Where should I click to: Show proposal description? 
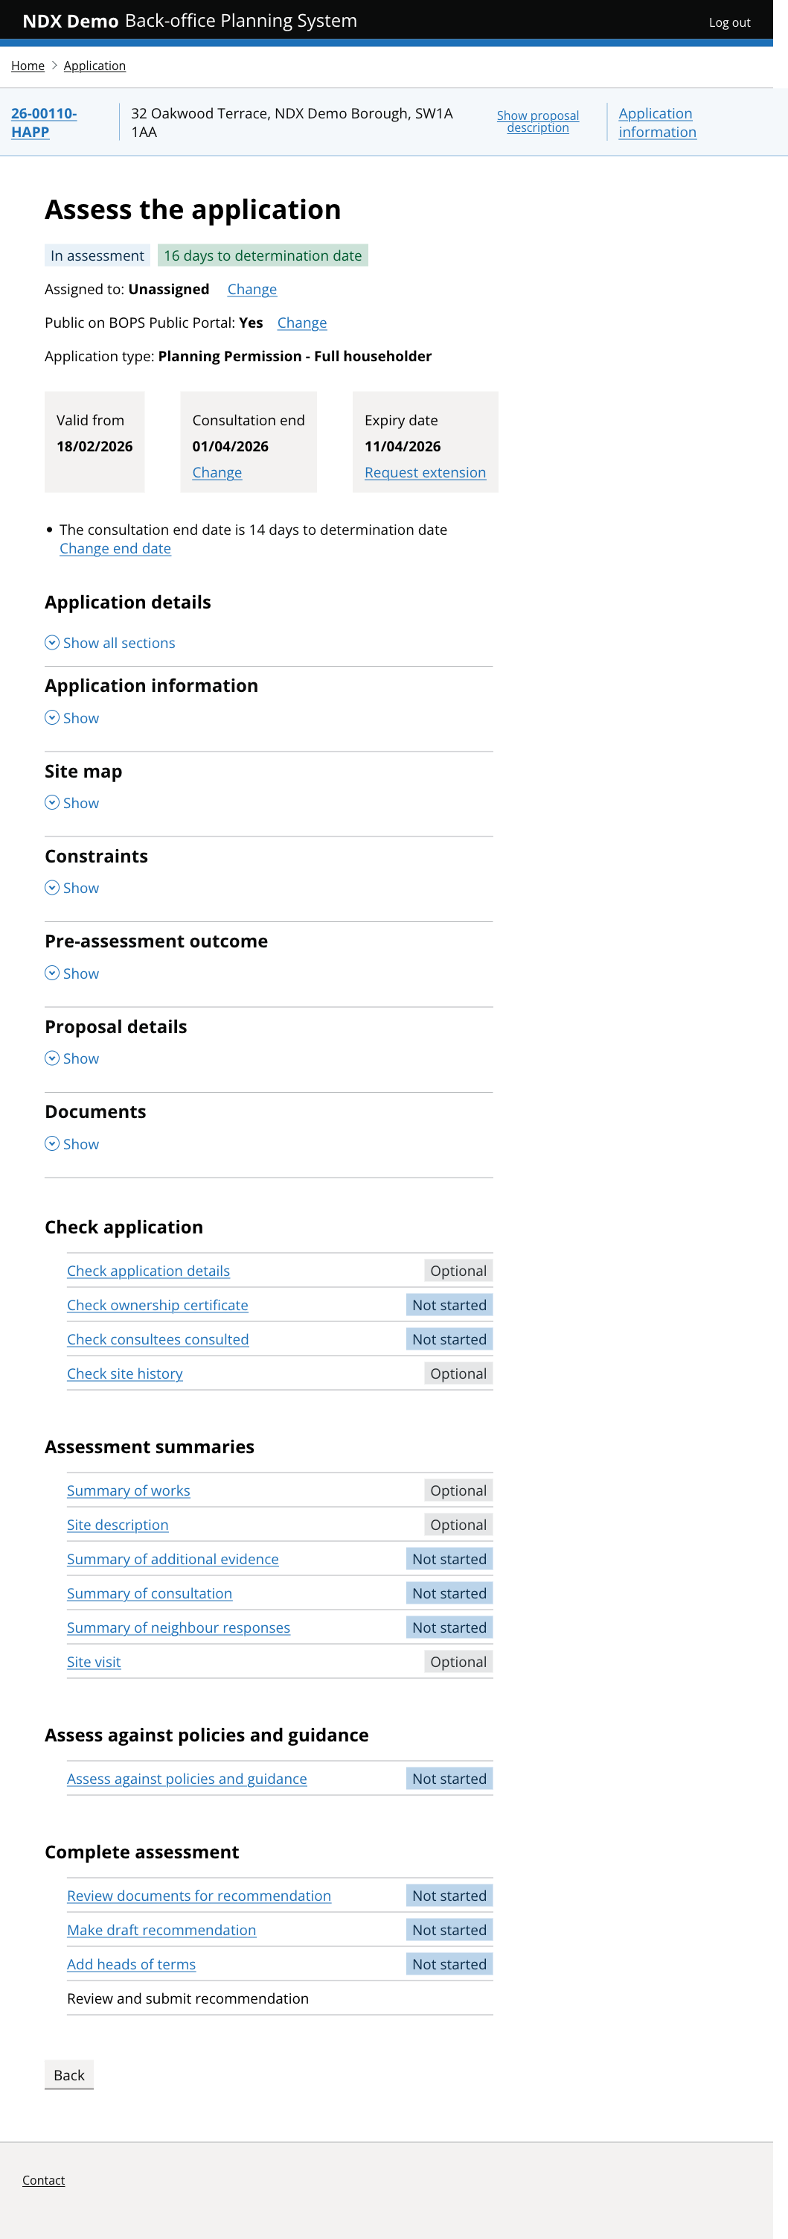click(538, 123)
